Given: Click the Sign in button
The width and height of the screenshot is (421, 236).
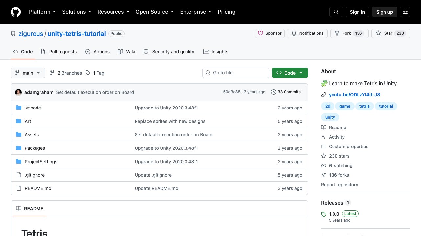Looking at the screenshot, I should [358, 12].
